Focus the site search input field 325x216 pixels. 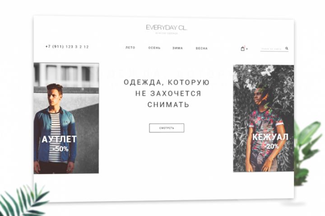pos(272,49)
